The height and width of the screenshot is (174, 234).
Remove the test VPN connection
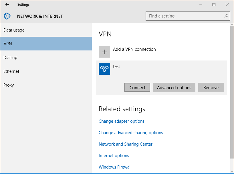tap(211, 88)
